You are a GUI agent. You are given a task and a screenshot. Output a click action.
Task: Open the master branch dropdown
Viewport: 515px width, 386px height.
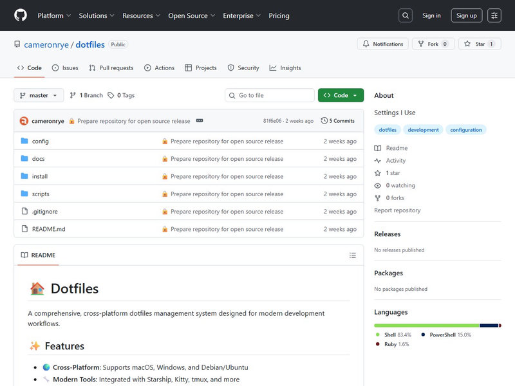click(39, 95)
